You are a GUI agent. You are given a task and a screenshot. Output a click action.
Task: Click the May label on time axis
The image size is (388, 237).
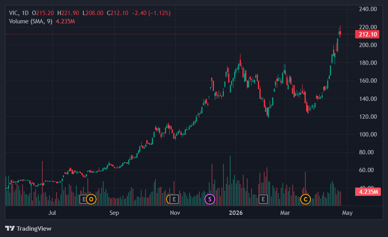point(347,213)
